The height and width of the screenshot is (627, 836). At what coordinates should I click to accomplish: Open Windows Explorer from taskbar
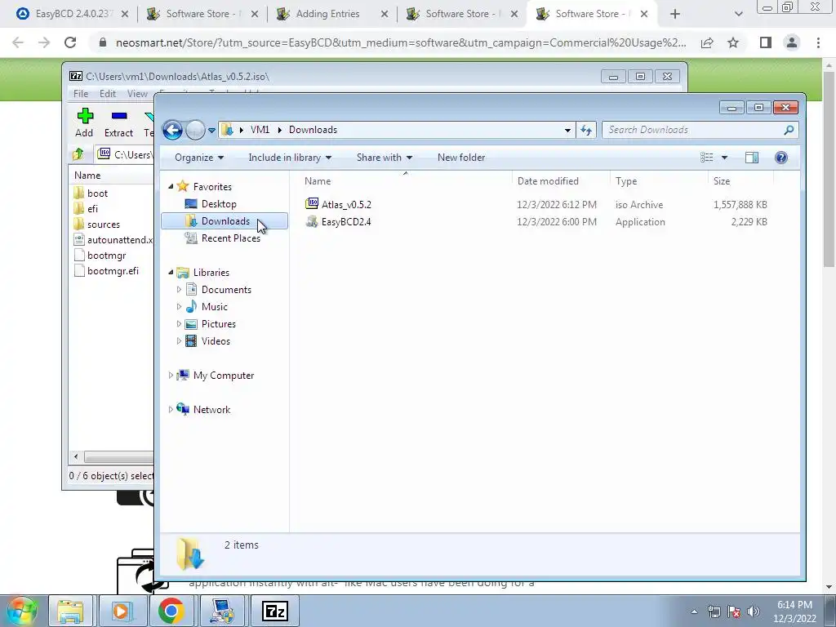tap(70, 611)
